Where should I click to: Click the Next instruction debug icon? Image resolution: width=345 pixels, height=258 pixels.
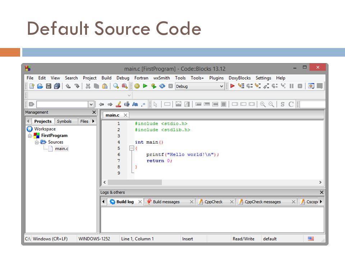click(x=275, y=86)
